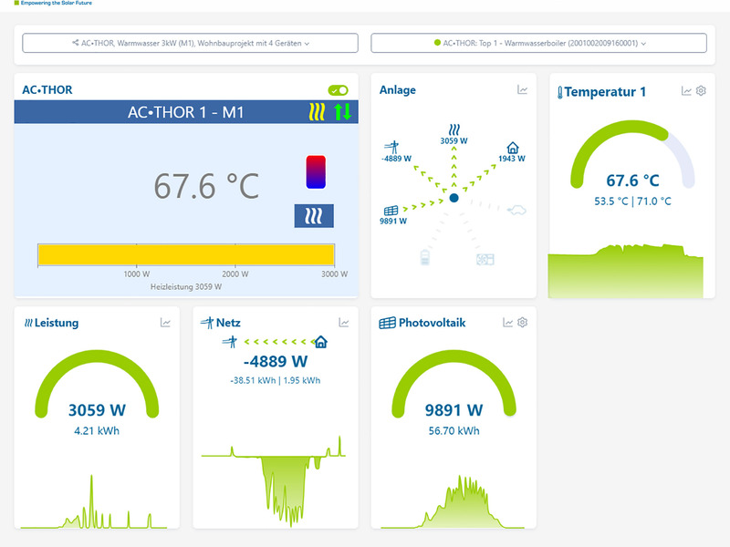Click the red-blue boiler tank graphic
The height and width of the screenshot is (547, 730).
pyautogui.click(x=316, y=172)
